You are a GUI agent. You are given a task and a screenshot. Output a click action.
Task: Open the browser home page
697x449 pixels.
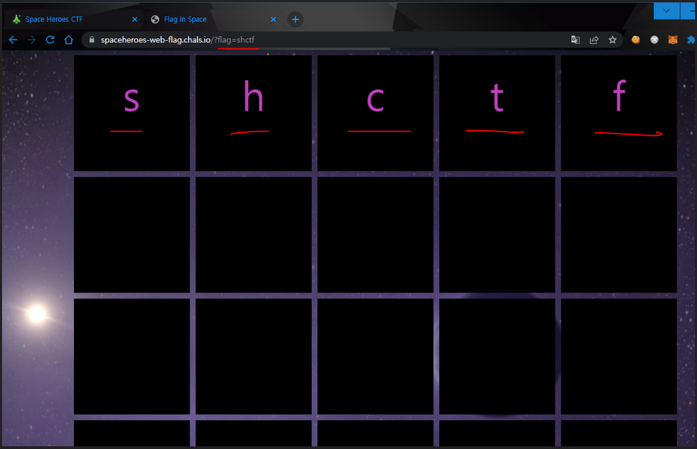coord(69,40)
